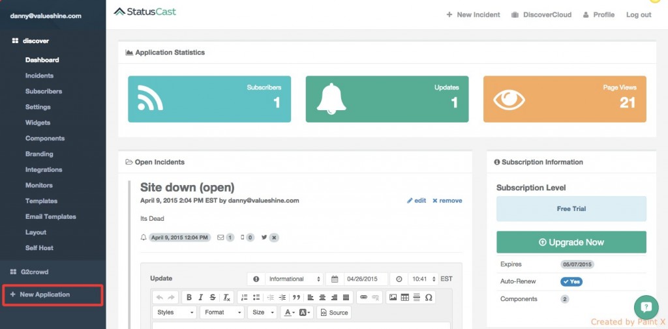The image size is (668, 329).
Task: Insert a table in the editor
Action: coord(404,297)
